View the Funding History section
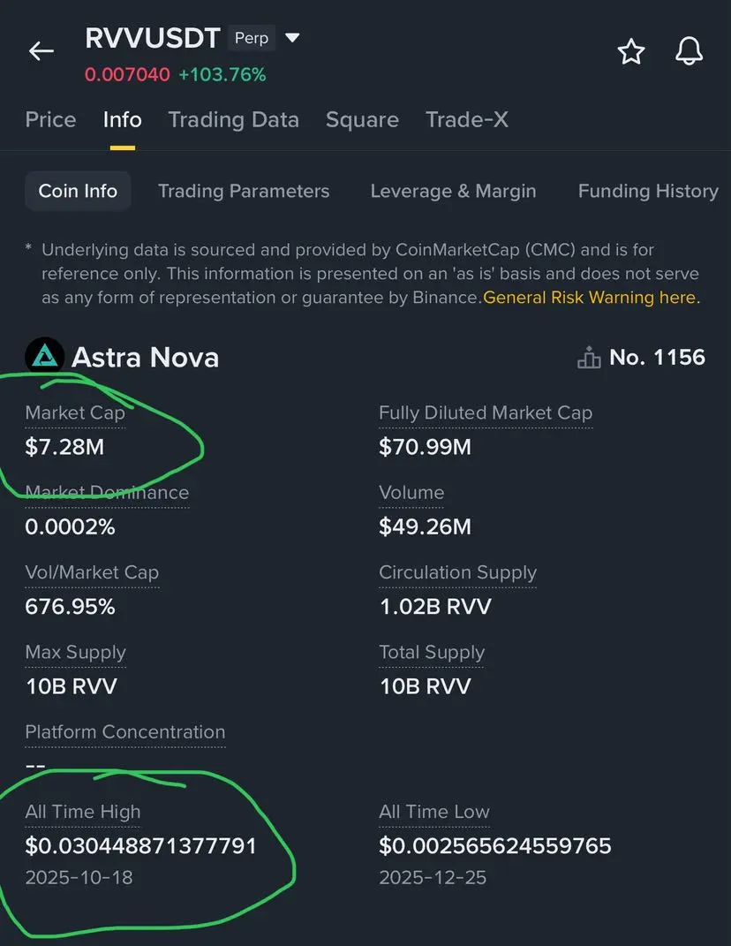This screenshot has height=946, width=731. click(x=648, y=191)
